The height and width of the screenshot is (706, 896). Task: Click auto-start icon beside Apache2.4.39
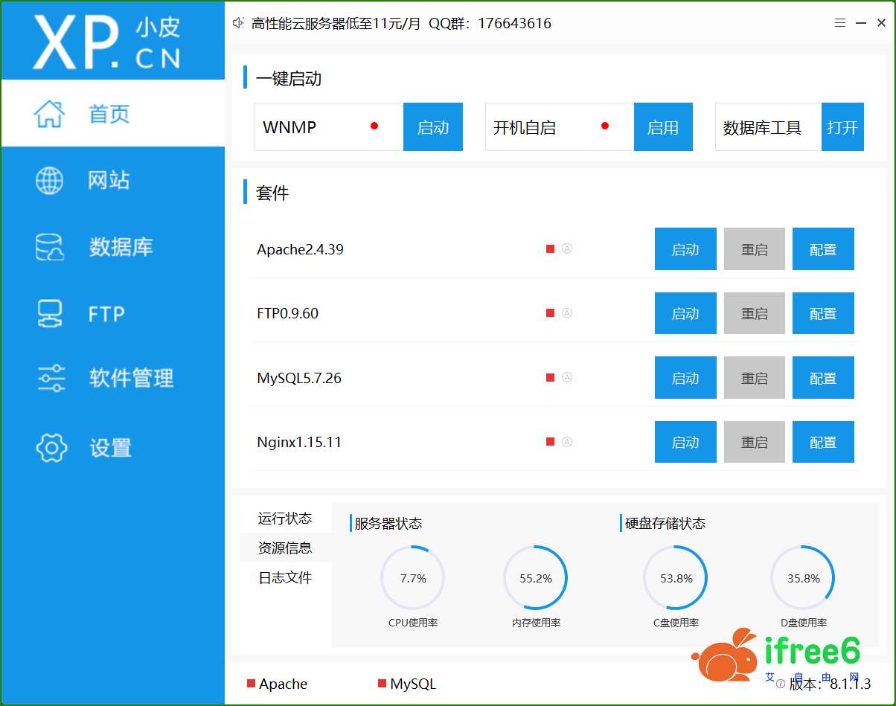pos(567,249)
